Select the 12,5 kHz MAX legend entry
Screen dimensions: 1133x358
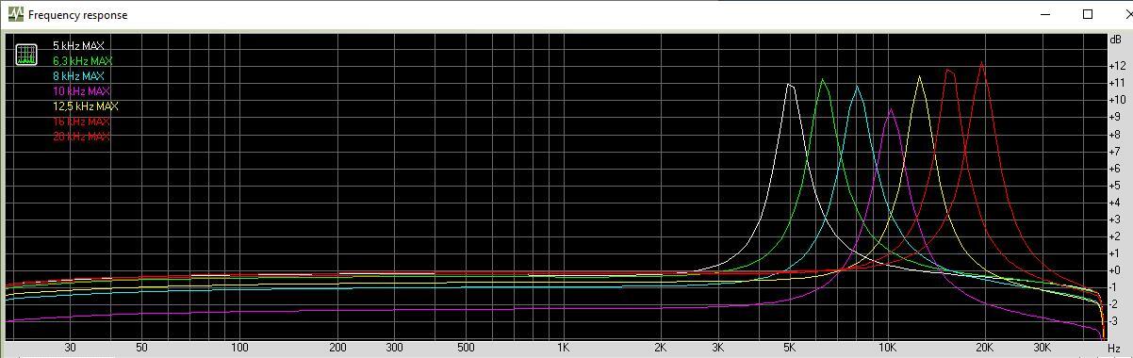pos(85,106)
